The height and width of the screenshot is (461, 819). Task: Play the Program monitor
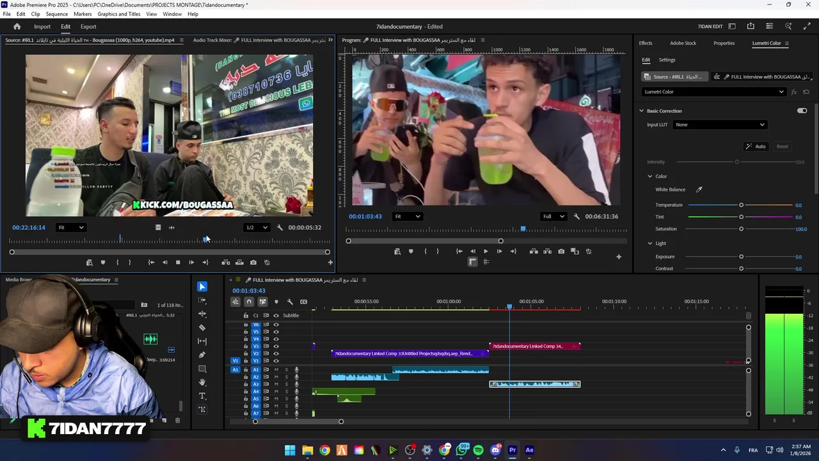(486, 252)
